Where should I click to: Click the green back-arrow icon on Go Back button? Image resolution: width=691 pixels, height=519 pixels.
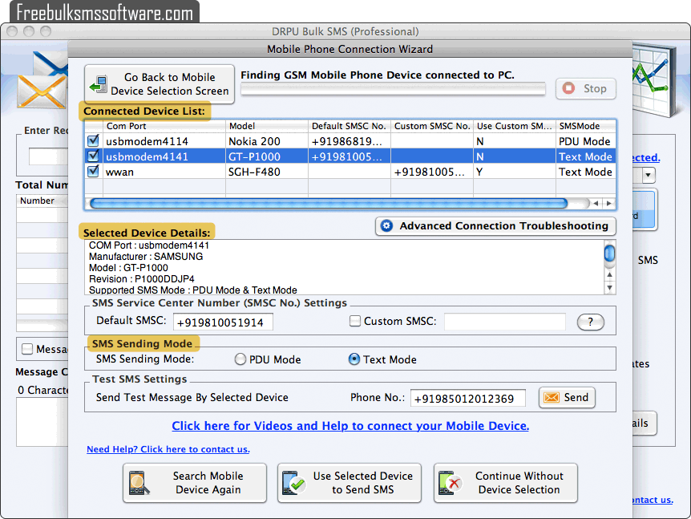[x=97, y=83]
